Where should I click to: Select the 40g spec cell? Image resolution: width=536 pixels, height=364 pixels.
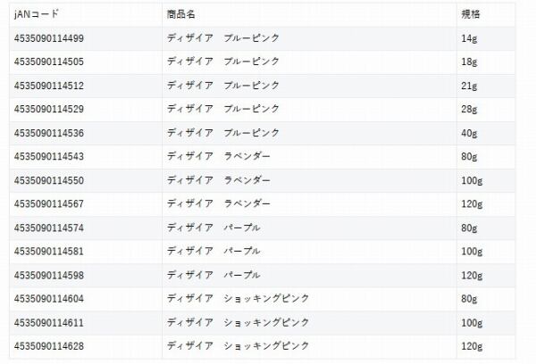click(469, 133)
